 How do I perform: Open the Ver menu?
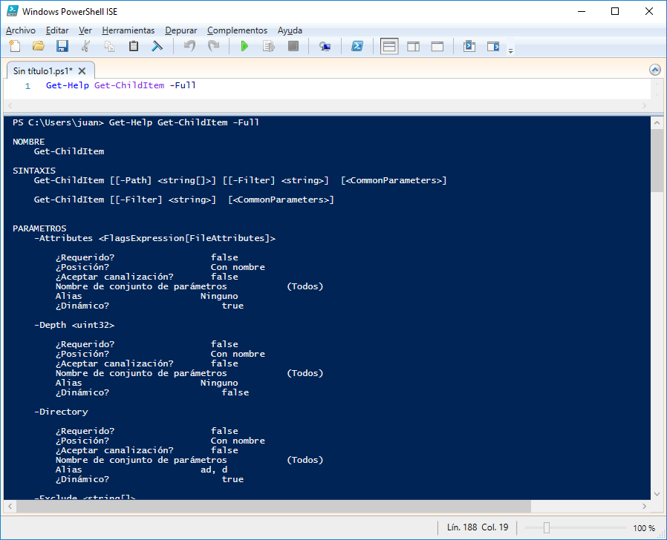click(85, 30)
